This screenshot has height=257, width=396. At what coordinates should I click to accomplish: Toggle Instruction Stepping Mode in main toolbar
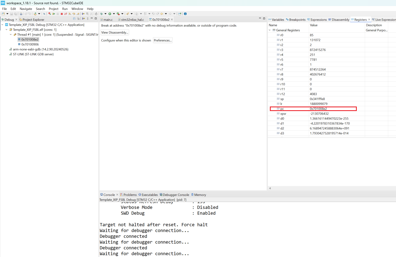tap(83, 14)
